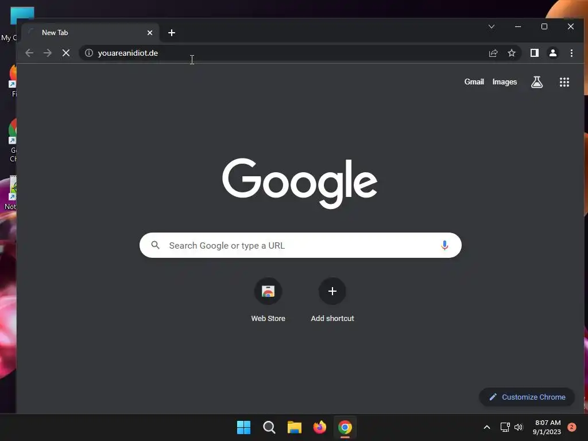Minimize the Chrome window
This screenshot has height=441, width=588.
point(518,26)
